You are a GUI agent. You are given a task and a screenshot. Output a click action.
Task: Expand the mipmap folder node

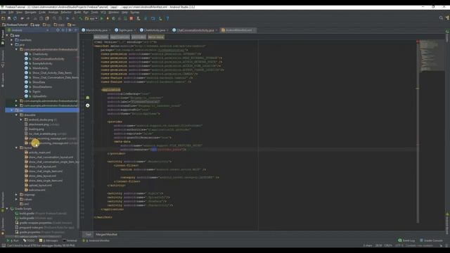click(16, 195)
